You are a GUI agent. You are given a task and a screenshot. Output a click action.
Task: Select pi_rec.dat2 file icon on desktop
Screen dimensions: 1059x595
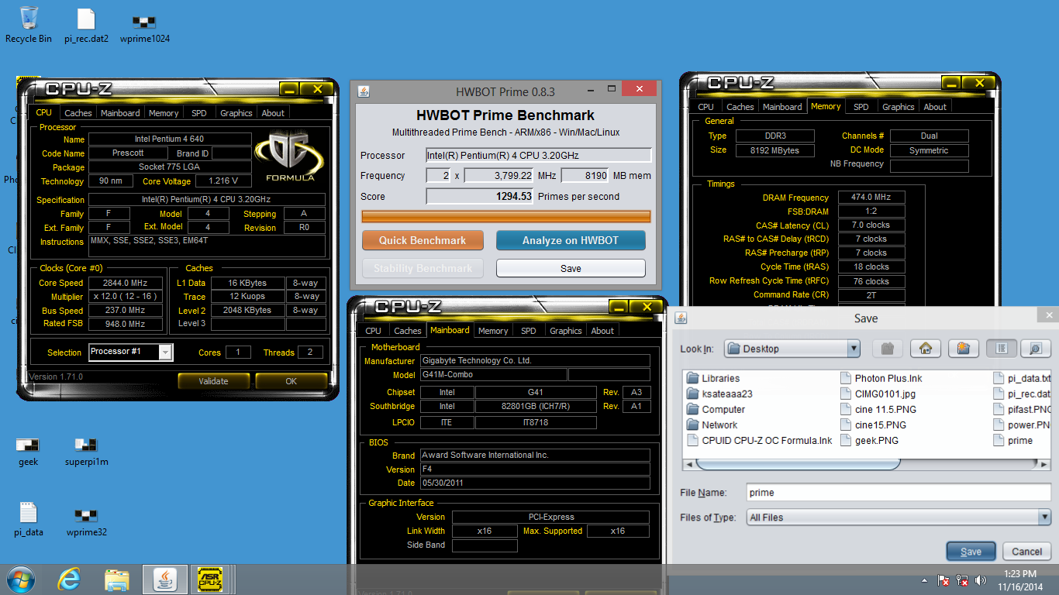[86, 26]
